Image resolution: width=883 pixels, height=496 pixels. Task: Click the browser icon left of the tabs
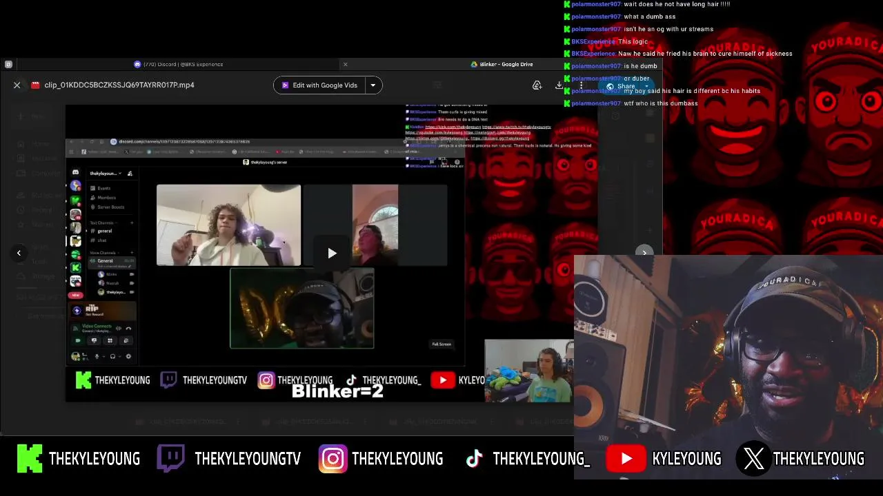pos(8,64)
